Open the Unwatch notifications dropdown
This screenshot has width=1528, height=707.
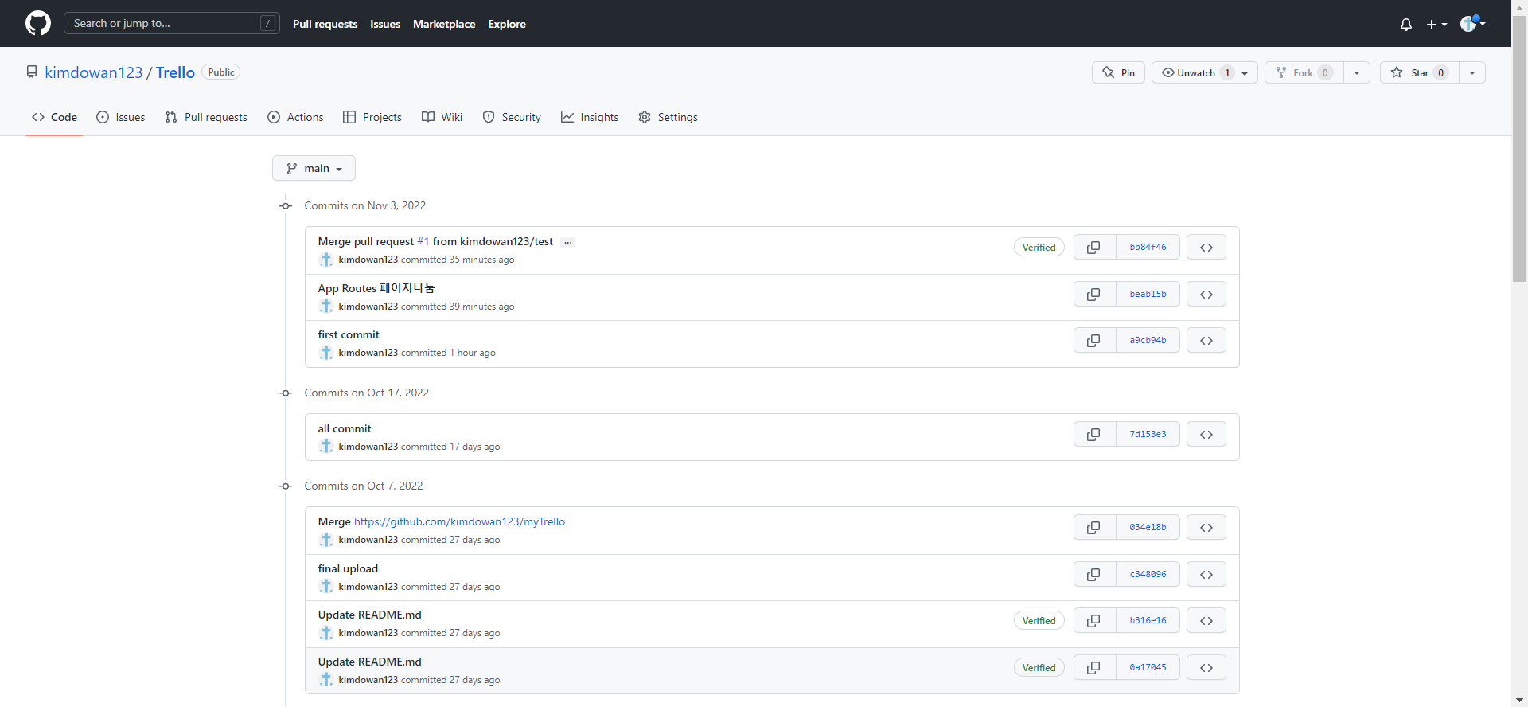tap(1205, 72)
